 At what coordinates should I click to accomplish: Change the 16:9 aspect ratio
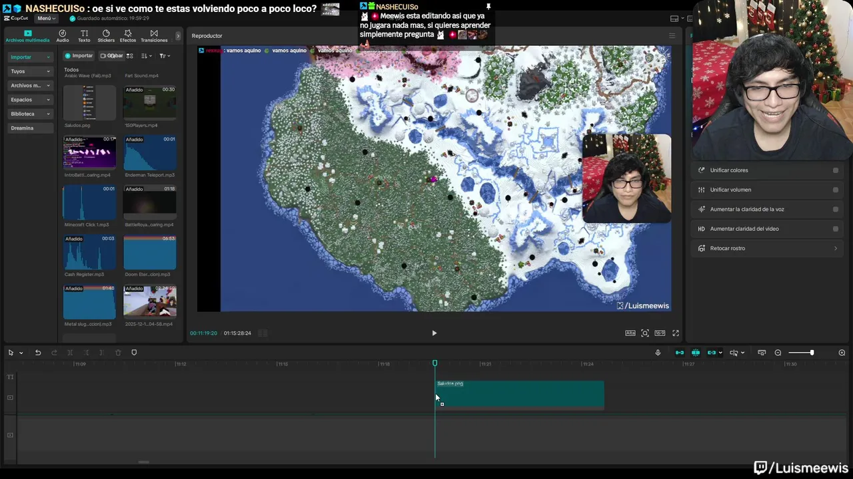660,333
